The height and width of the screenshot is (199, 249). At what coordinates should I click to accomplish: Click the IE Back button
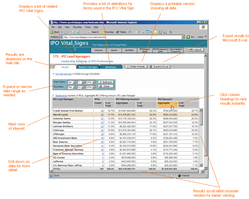55,32
